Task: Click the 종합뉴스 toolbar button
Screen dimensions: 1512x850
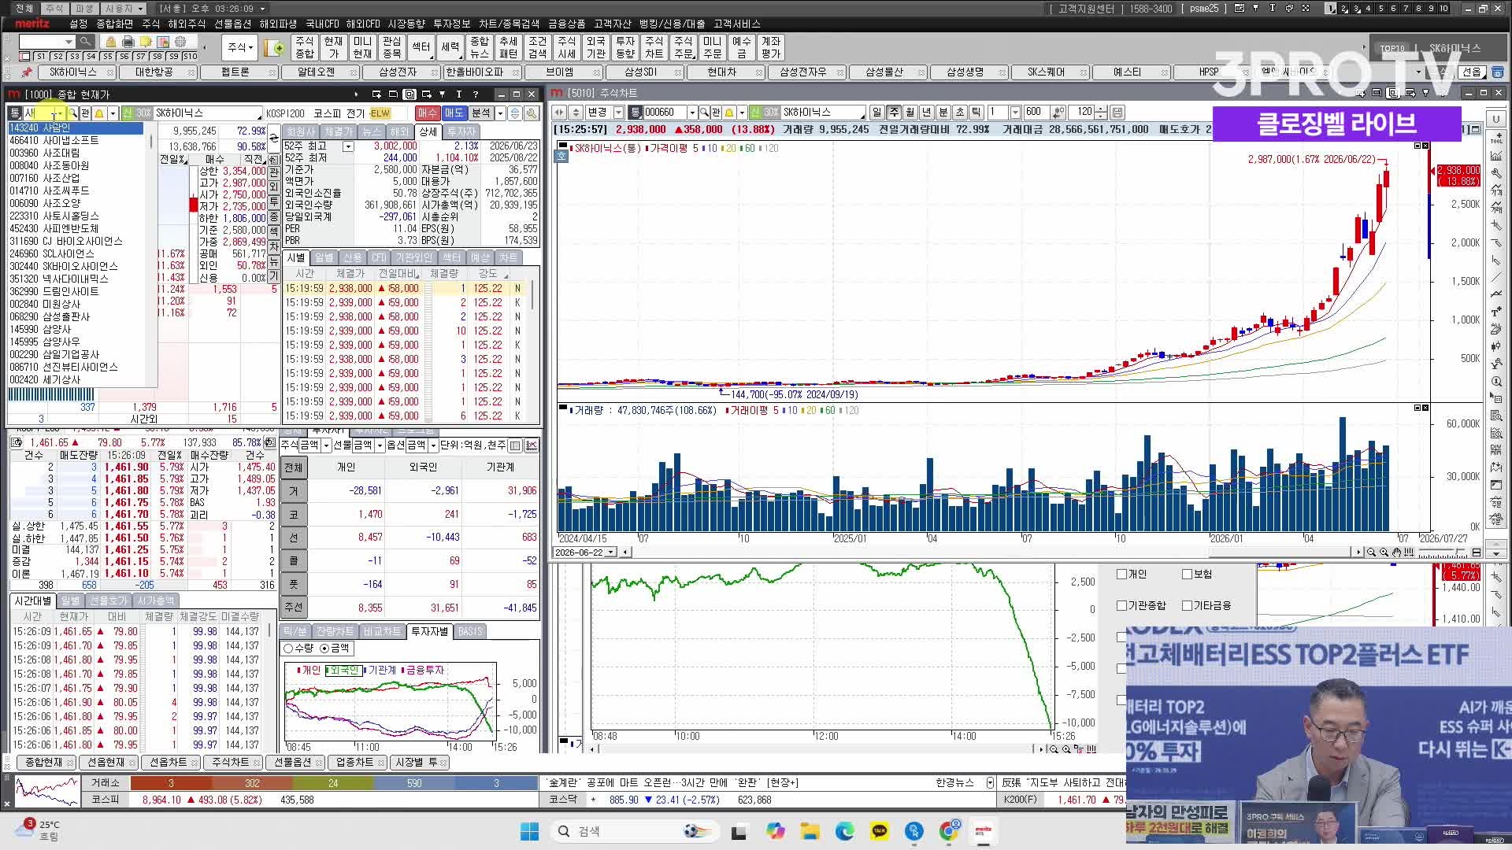Action: (x=480, y=48)
